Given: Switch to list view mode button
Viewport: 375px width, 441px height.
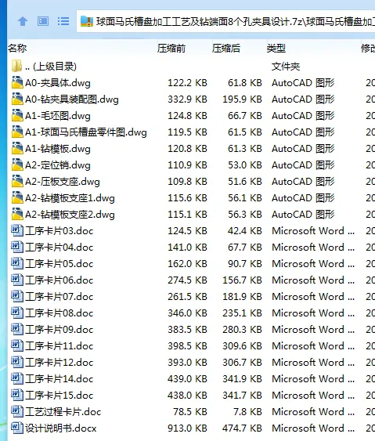Looking at the screenshot, I should [x=63, y=21].
